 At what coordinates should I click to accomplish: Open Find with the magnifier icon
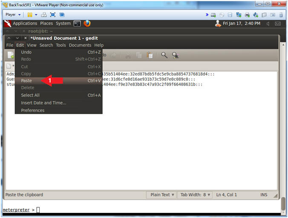(x=164, y=55)
